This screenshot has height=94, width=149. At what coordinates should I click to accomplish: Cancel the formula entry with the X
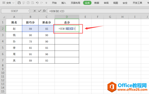tap(35, 11)
